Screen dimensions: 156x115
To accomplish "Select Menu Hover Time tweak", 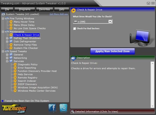I will pyautogui.click(x=24, y=22).
